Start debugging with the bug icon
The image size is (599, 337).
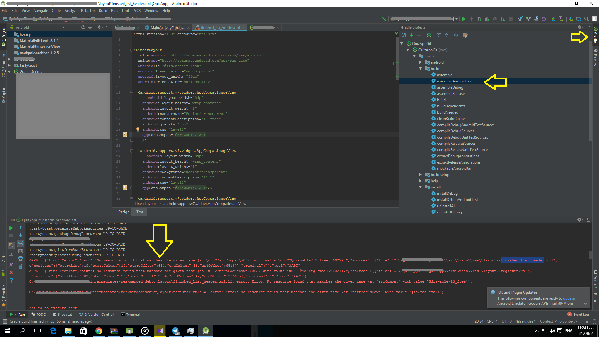click(480, 19)
